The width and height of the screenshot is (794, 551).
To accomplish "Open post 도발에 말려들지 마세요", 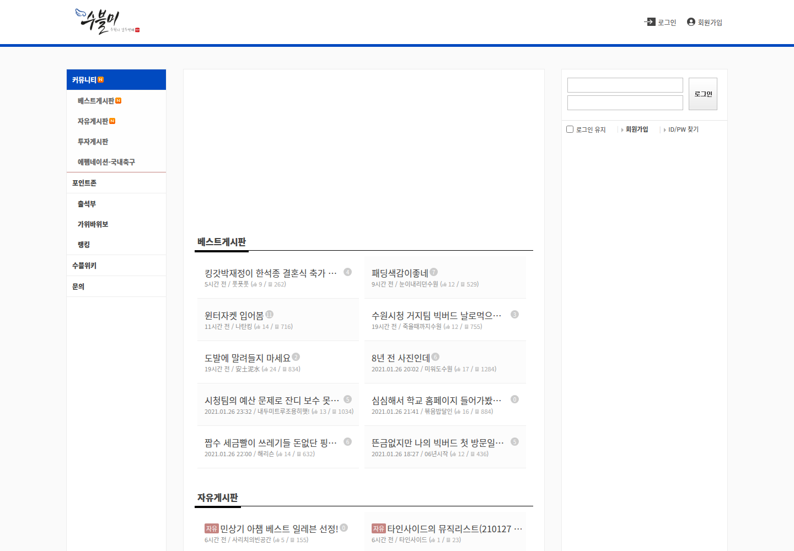I will 247,358.
